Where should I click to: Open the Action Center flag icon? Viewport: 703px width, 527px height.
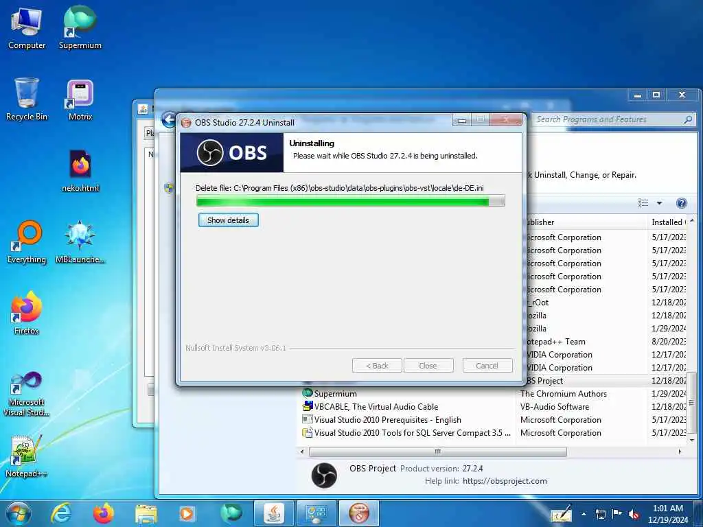click(617, 514)
